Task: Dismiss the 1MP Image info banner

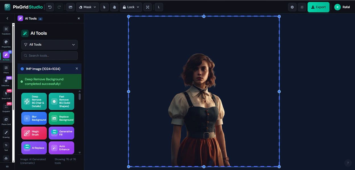Action: coord(77,69)
